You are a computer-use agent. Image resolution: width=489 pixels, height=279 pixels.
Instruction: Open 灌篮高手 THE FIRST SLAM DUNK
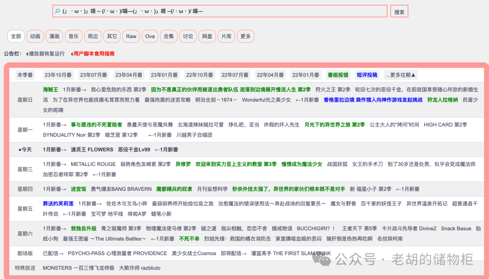(291, 254)
